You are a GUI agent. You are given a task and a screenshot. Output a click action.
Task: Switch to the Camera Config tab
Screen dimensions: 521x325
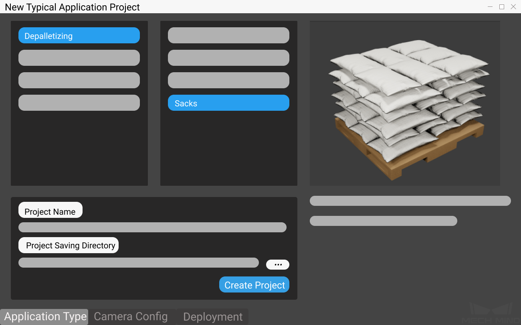(x=131, y=317)
